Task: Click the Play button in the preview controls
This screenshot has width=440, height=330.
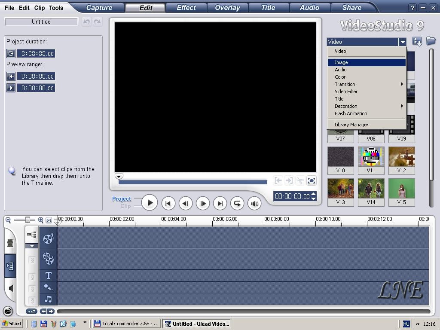Action: point(150,203)
